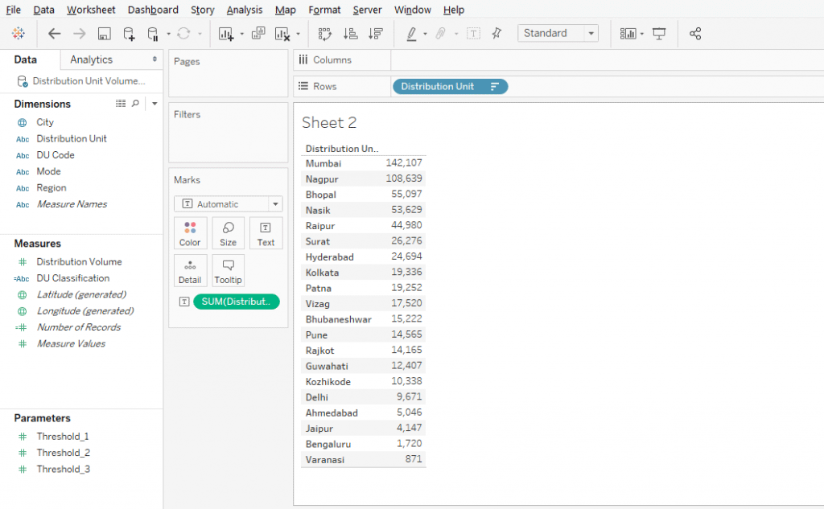Select the Threshold_1 parameter

pos(63,436)
